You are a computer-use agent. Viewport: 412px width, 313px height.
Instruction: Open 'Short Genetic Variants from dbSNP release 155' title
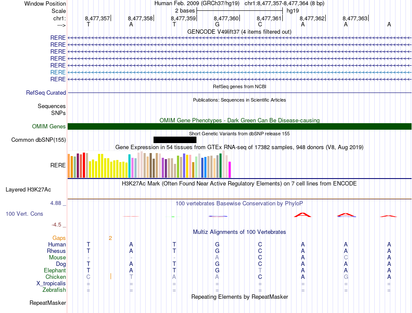point(239,134)
